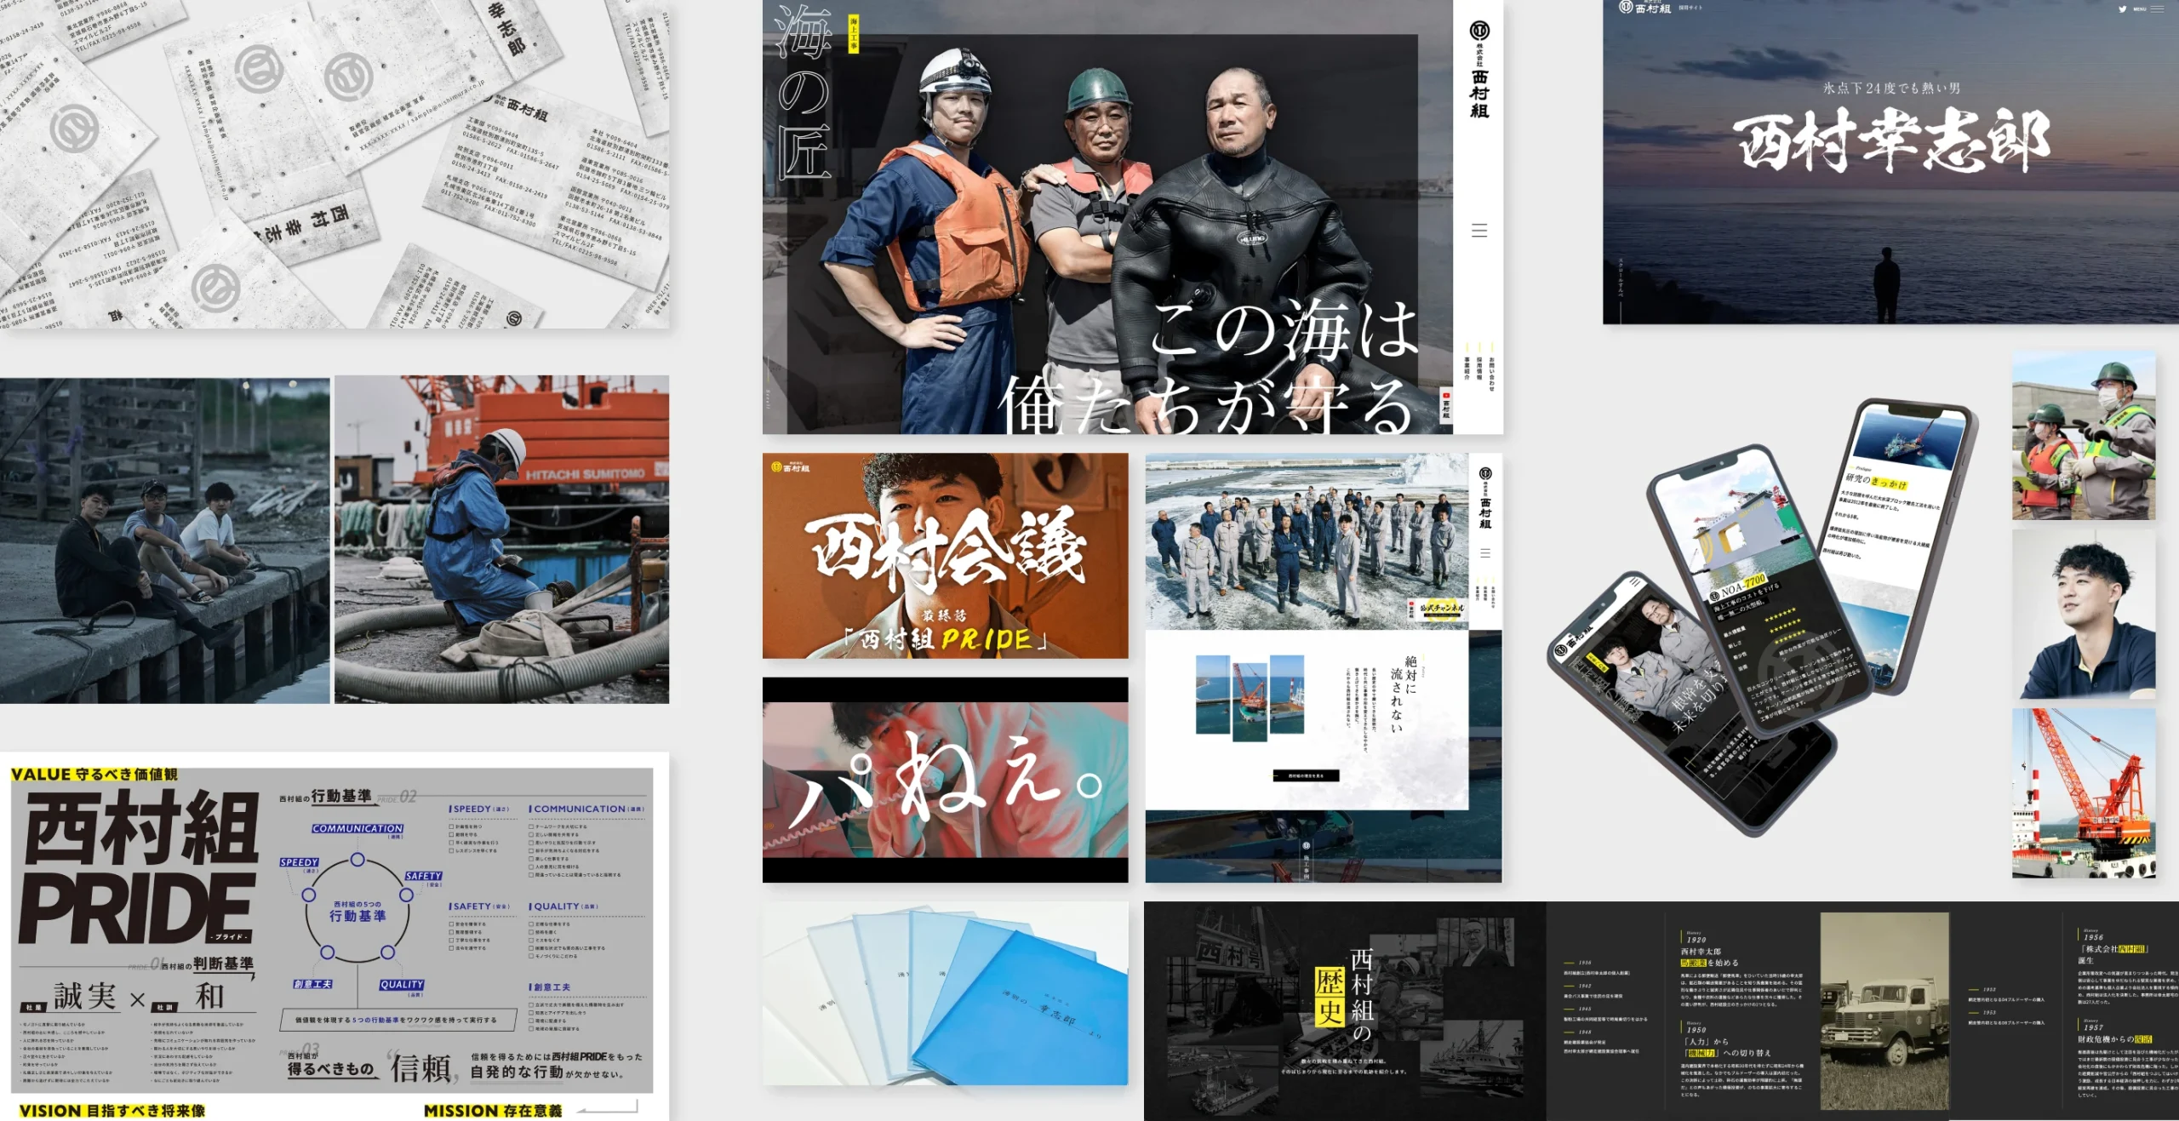Open the vintage truck photo in the history timeline

(1884, 1011)
